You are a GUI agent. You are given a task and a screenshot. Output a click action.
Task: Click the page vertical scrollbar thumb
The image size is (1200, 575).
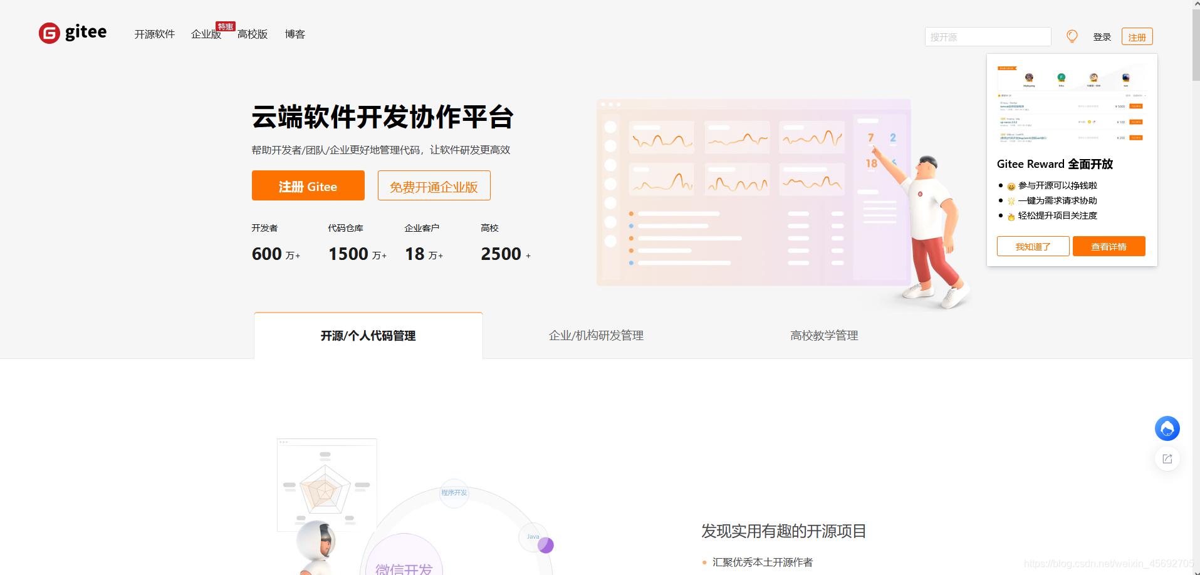coord(1196,44)
